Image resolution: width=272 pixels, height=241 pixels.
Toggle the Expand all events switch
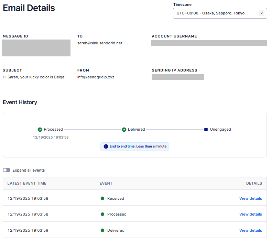click(x=7, y=170)
